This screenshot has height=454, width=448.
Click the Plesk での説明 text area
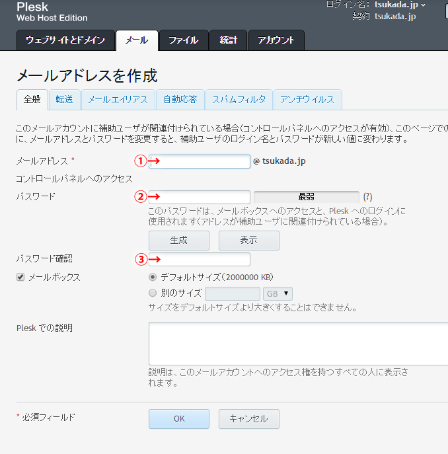pos(298,344)
